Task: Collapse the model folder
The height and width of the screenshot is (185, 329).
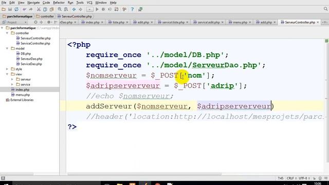Action: point(7,48)
